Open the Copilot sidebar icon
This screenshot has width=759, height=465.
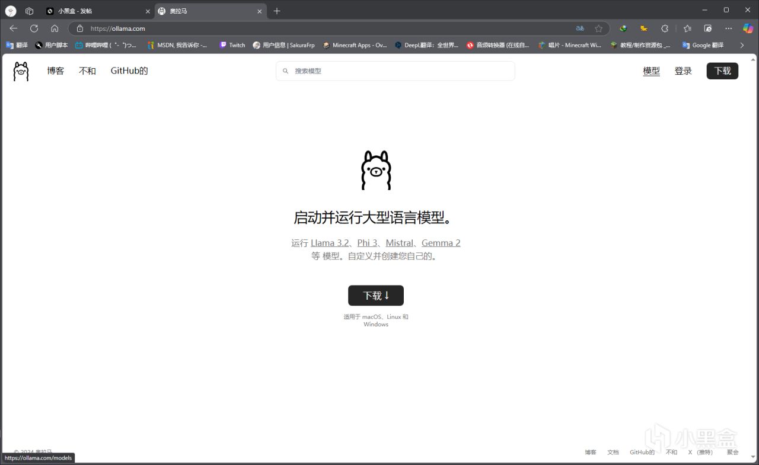click(748, 28)
